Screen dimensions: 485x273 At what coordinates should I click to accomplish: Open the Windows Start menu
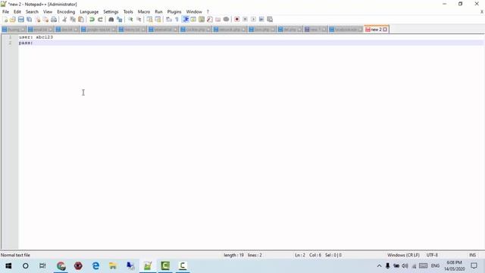click(8, 266)
